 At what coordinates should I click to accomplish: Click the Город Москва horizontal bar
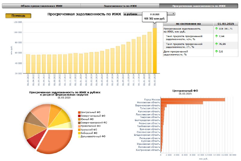(x=193, y=100)
